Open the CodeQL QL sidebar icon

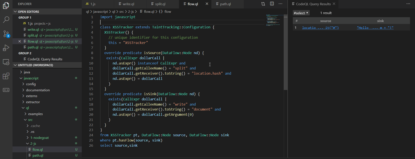pos(6,90)
